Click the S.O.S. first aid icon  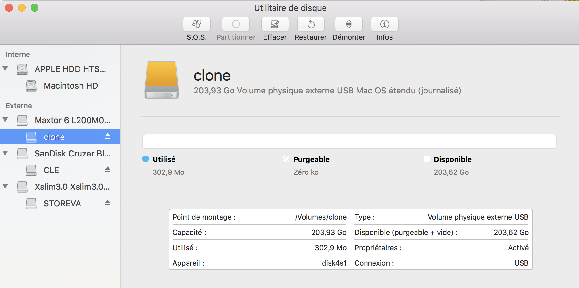[x=197, y=24]
